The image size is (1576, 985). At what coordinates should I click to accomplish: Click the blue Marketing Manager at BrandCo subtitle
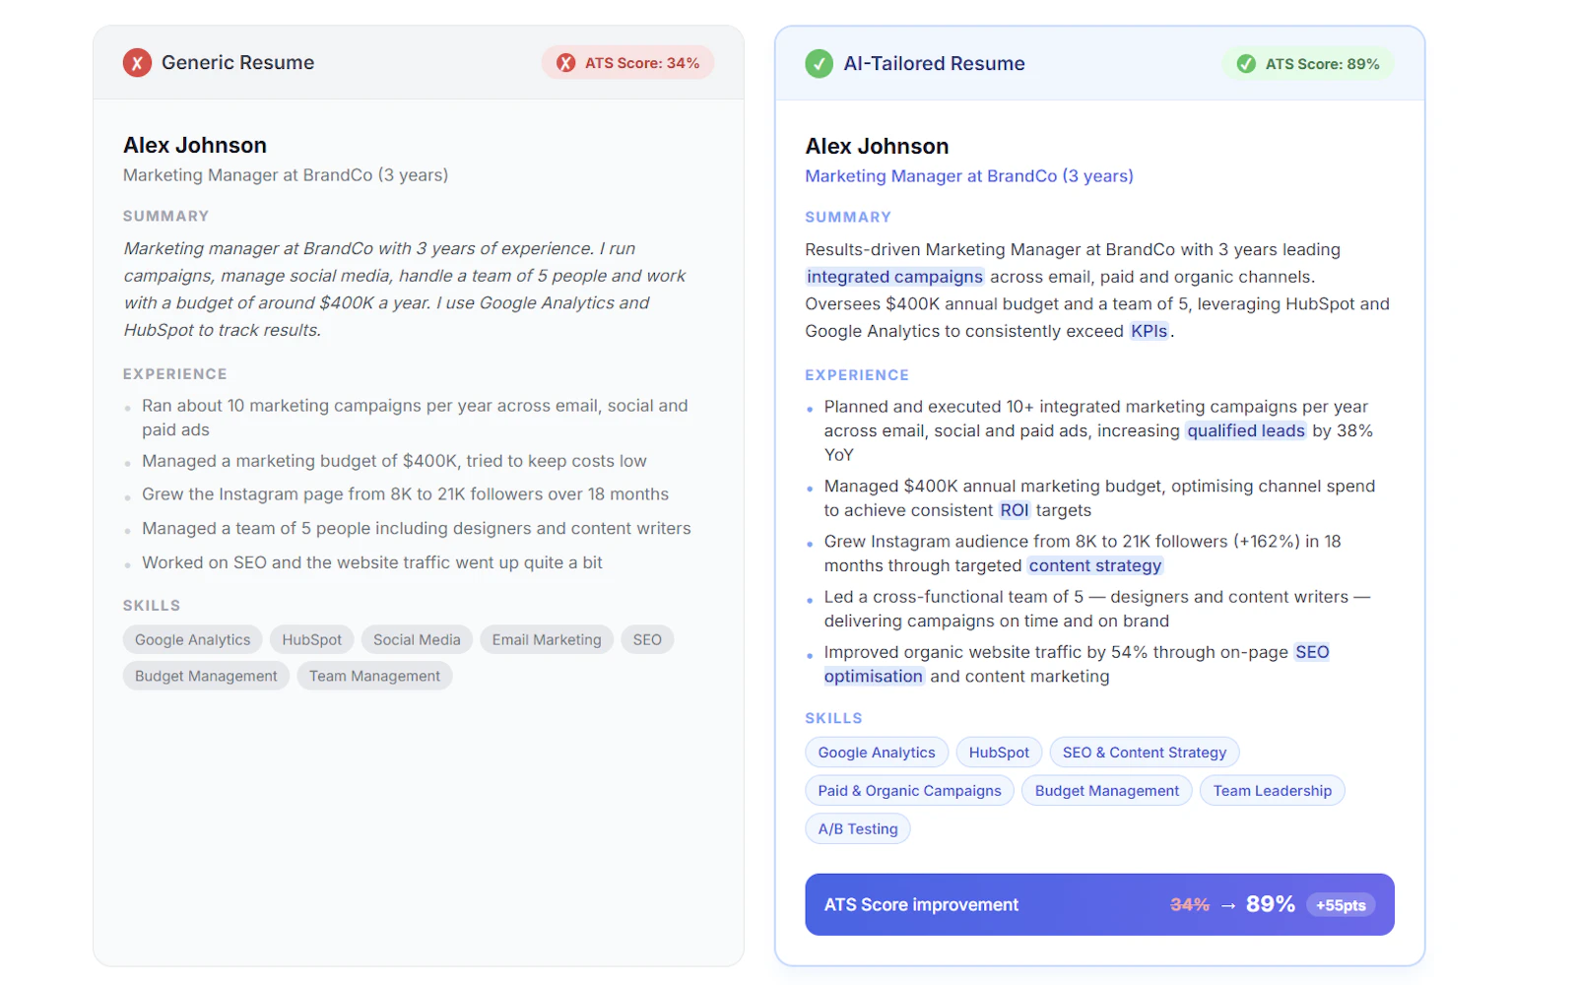[x=969, y=176]
